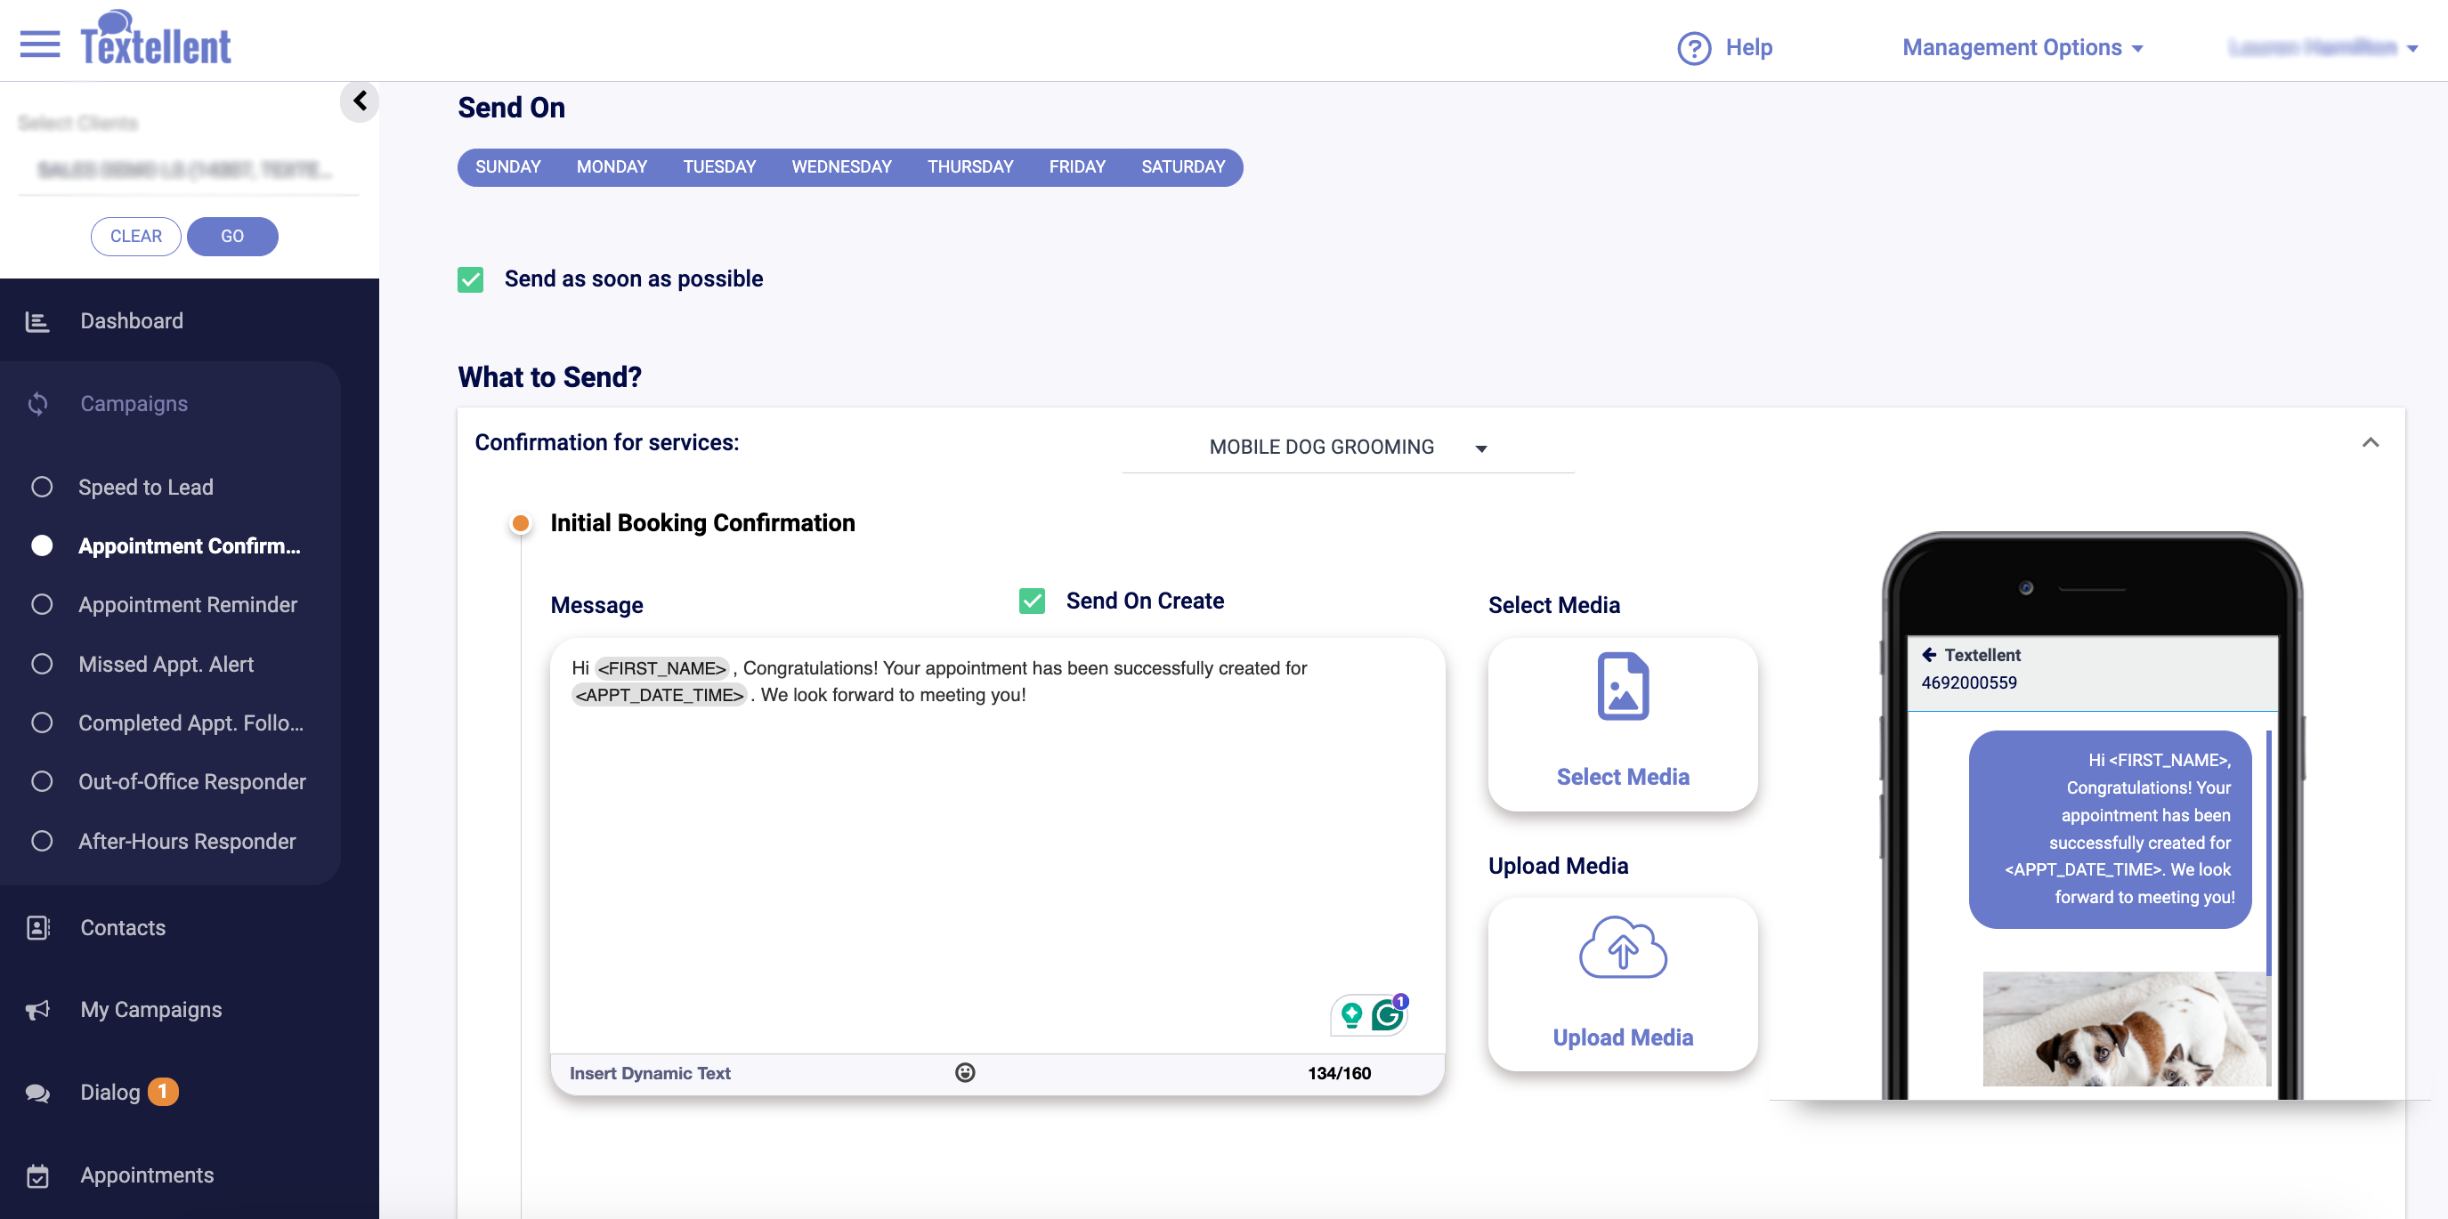Click the back arrow in the phone preview
This screenshot has width=2448, height=1219.
click(1928, 655)
